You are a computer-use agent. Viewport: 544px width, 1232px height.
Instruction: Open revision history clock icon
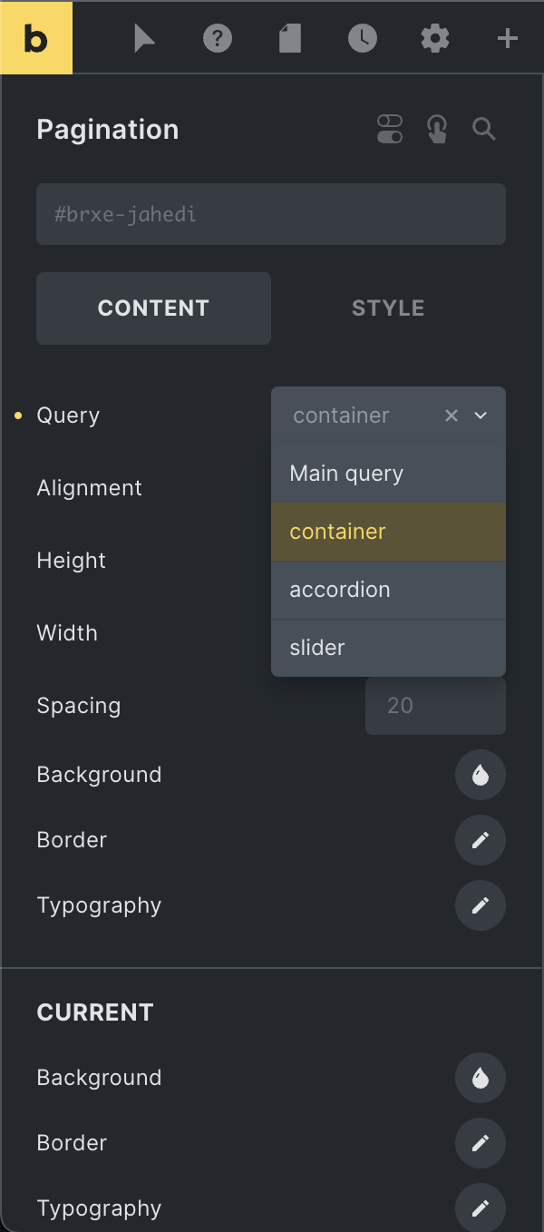pyautogui.click(x=363, y=38)
